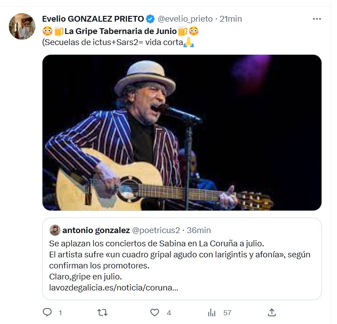Click the @poetricus2 handle
Viewport: 337px width, 324px height.
point(157,230)
